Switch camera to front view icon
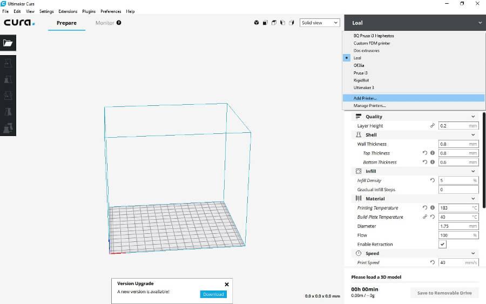The height and width of the screenshot is (304, 486). pos(265,23)
